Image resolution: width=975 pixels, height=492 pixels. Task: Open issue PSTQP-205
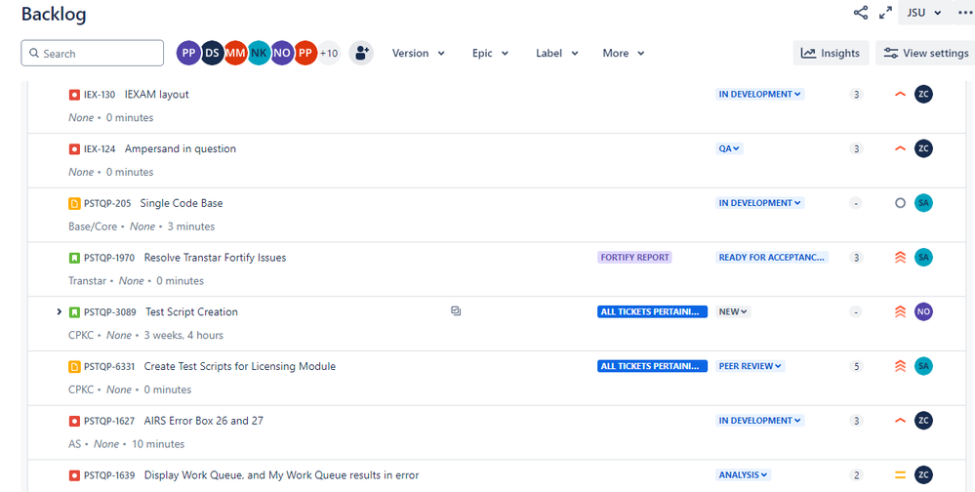107,203
